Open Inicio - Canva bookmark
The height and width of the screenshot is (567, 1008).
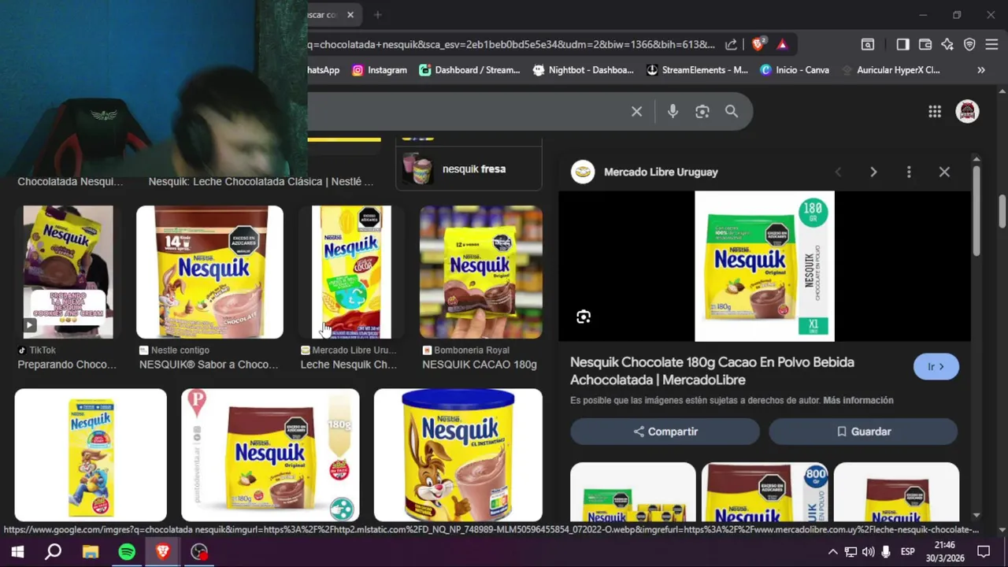click(795, 70)
